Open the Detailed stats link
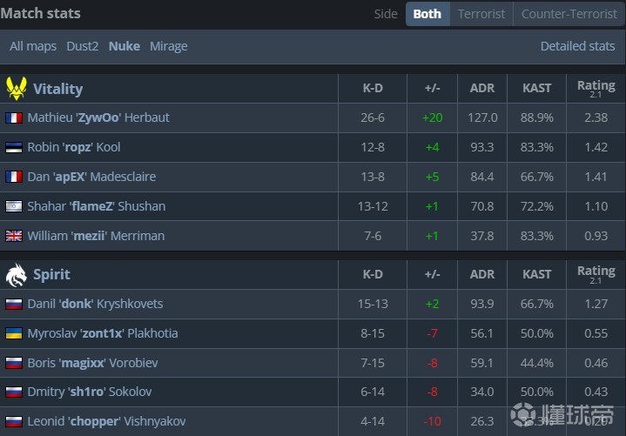Screen dimensions: 626x436 coord(577,46)
